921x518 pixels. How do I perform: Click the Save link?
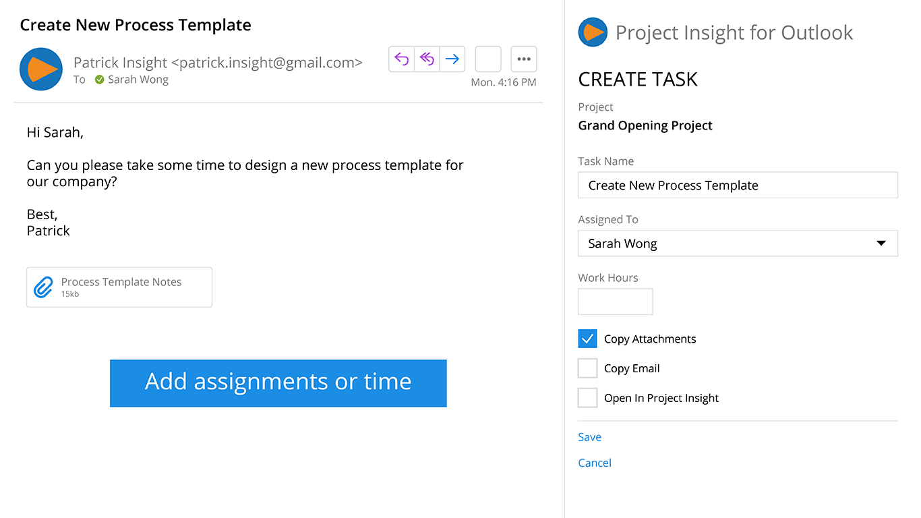pos(590,437)
